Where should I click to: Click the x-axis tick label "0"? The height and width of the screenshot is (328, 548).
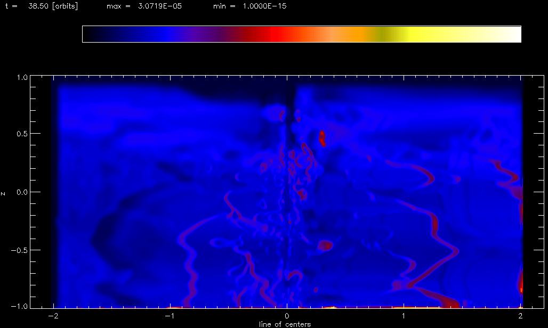click(x=287, y=316)
